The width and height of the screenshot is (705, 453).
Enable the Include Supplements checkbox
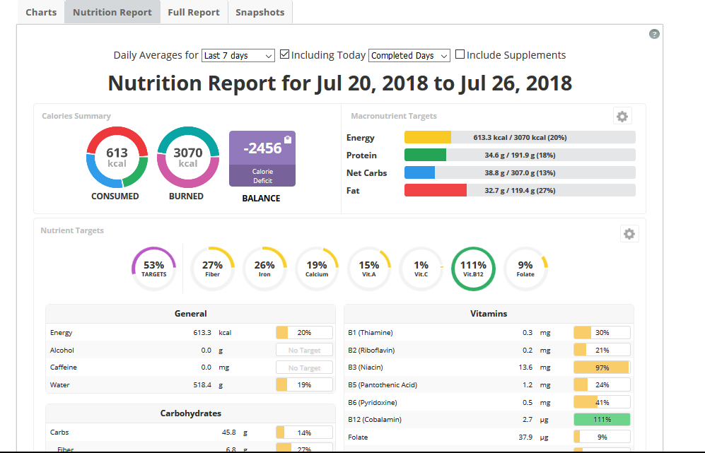click(460, 54)
